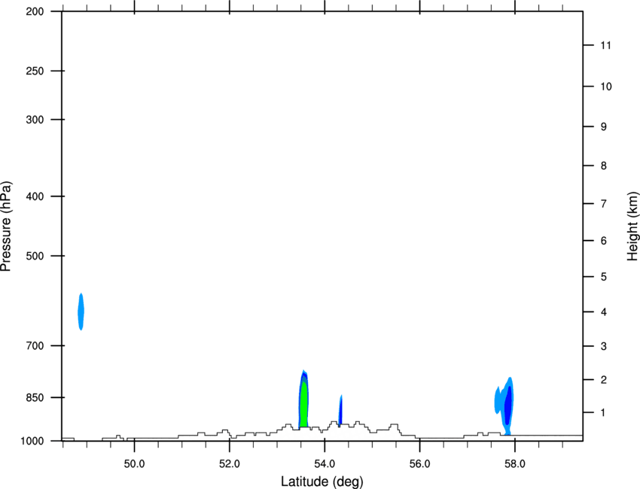The height and width of the screenshot is (489, 640).
Task: Click the 500 pressure tick label
Action: tap(35, 256)
